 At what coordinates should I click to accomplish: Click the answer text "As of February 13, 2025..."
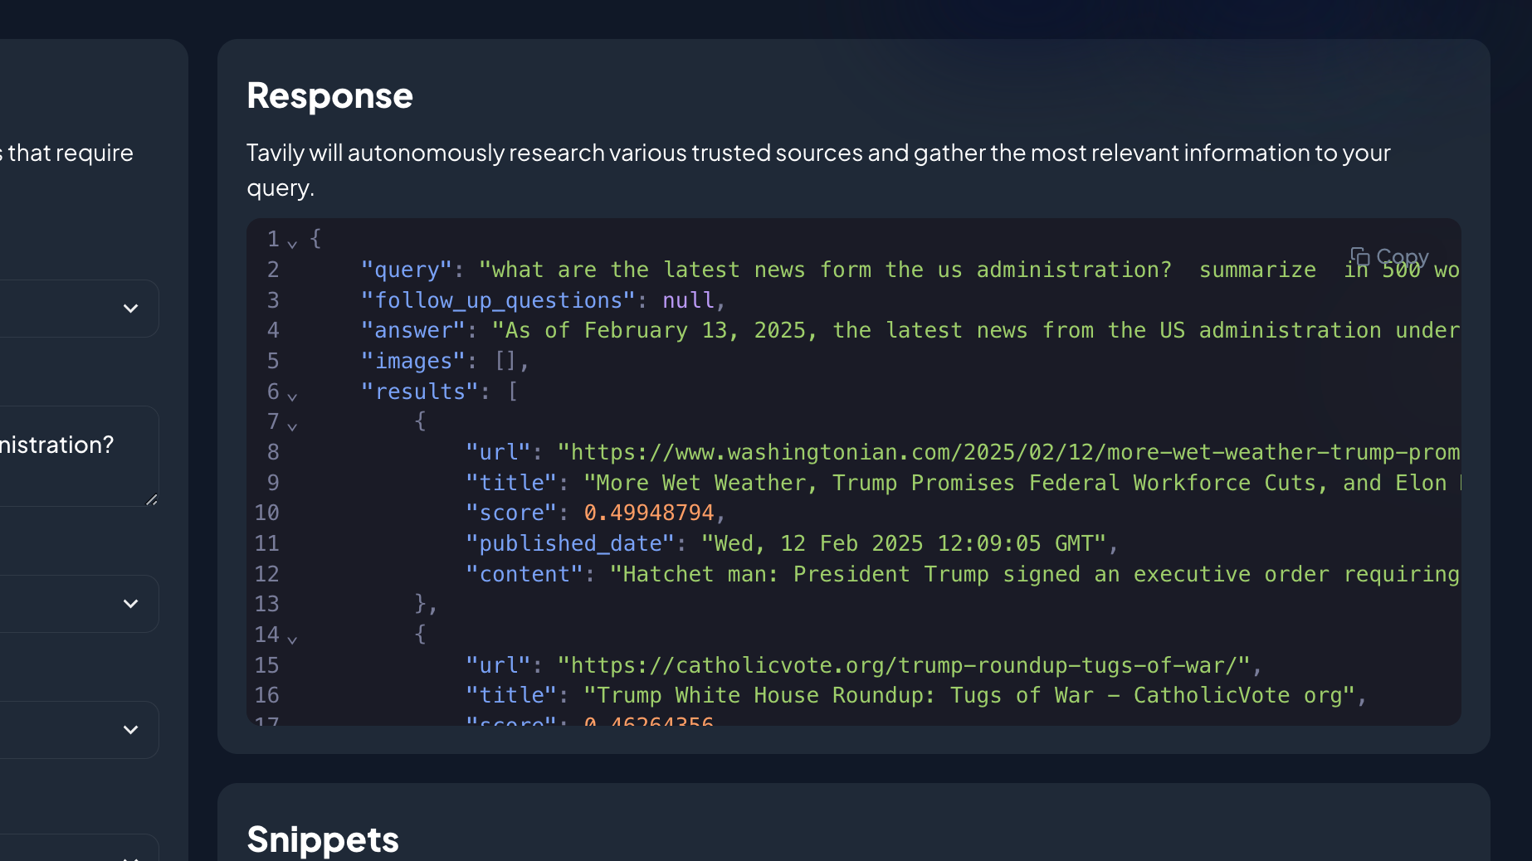point(976,330)
